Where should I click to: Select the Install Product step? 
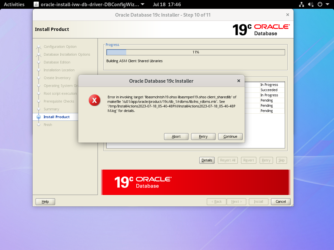pyautogui.click(x=56, y=117)
